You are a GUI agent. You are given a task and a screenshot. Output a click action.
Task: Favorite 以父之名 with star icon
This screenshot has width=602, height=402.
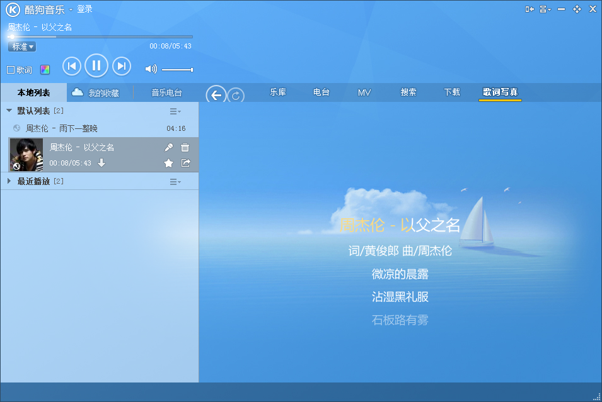(x=168, y=163)
